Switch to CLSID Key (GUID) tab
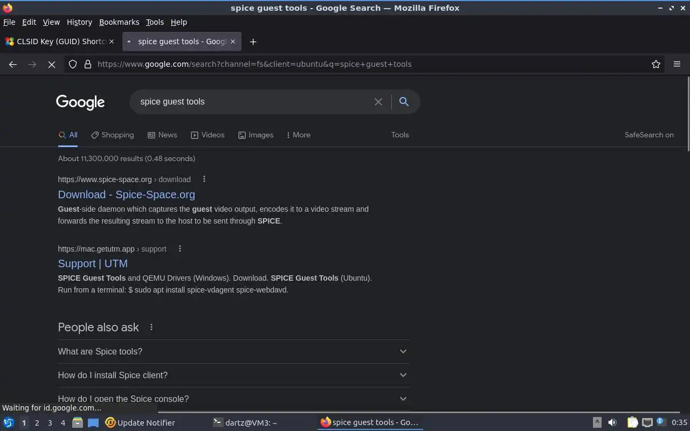 tap(59, 41)
